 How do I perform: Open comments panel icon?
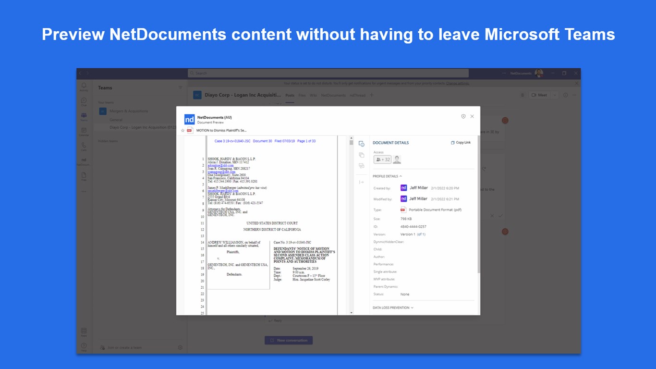point(362,166)
